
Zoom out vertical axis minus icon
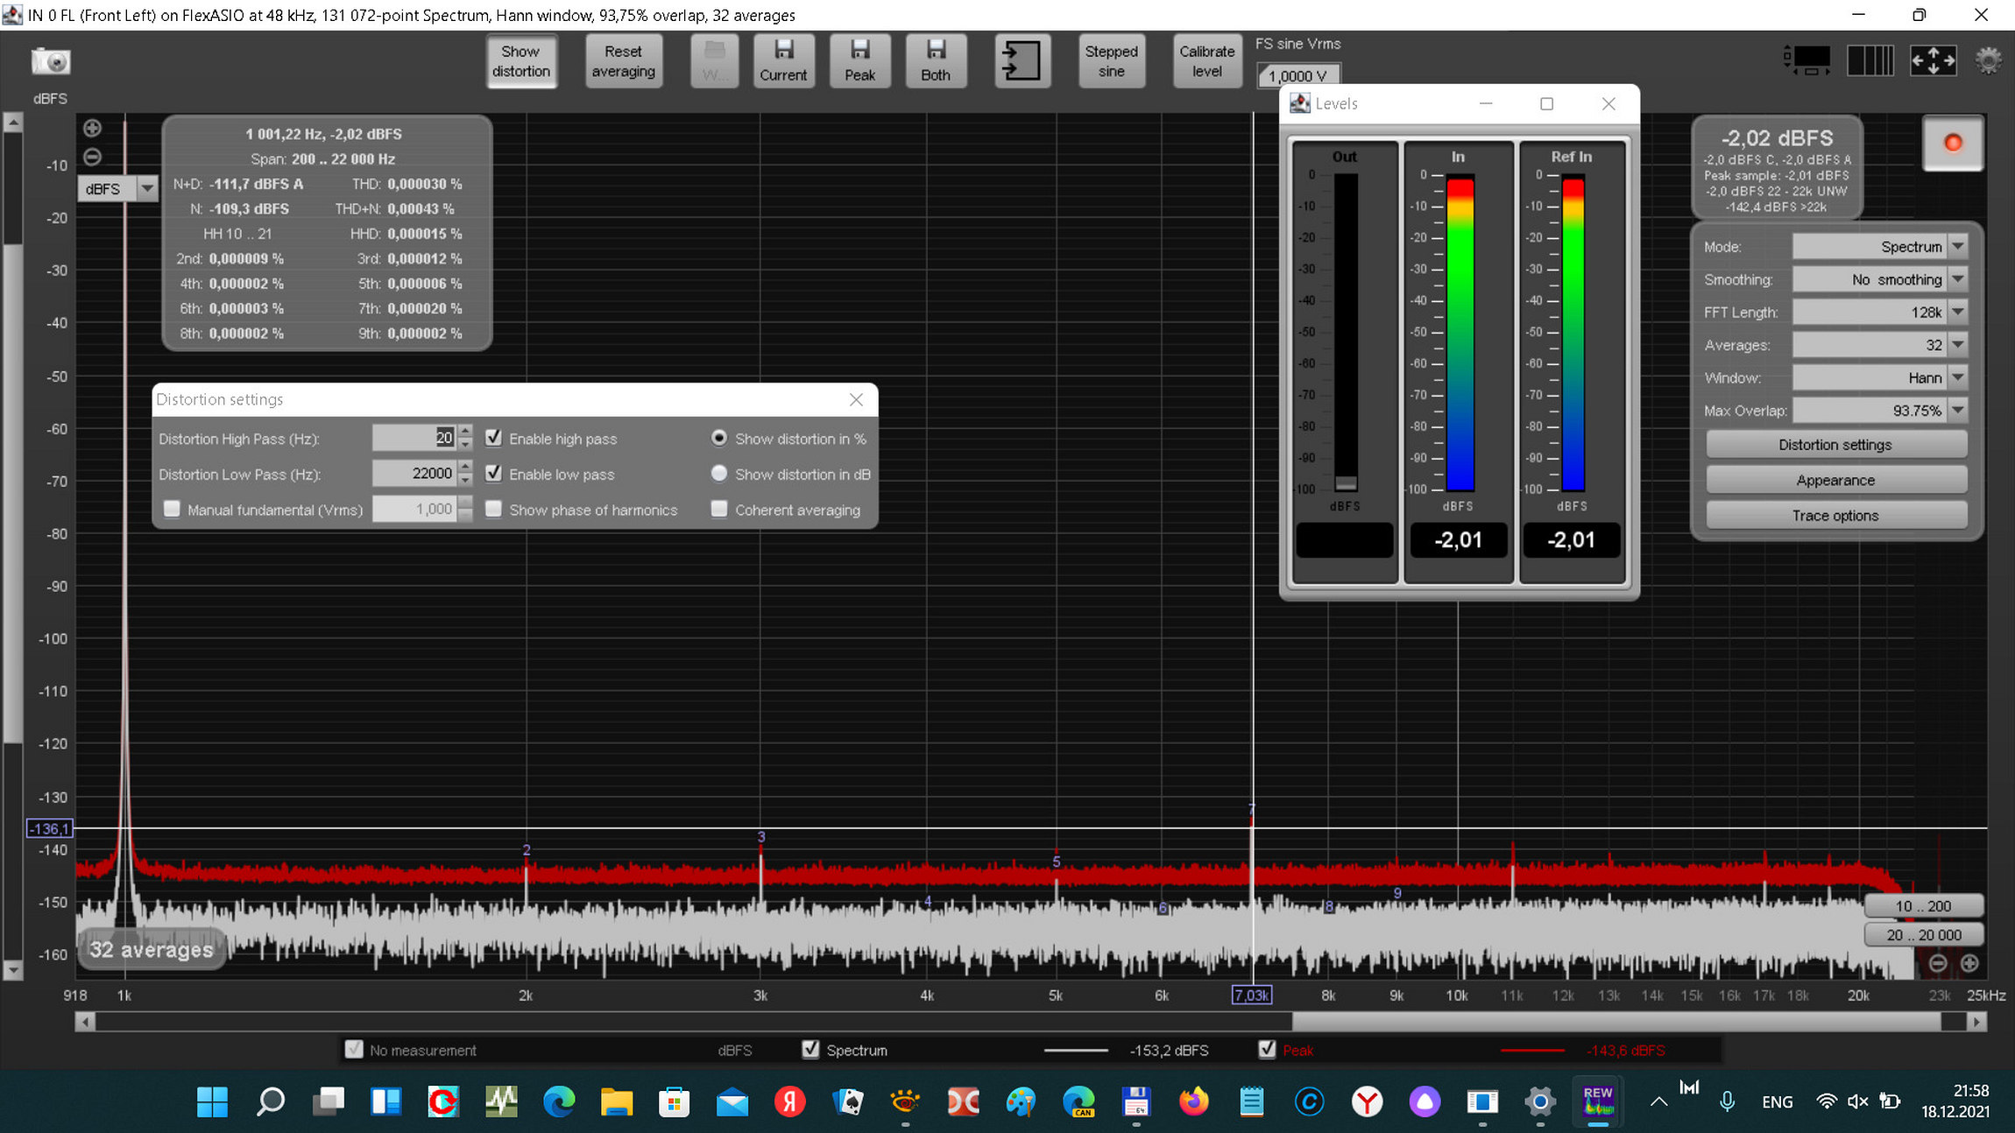tap(92, 157)
